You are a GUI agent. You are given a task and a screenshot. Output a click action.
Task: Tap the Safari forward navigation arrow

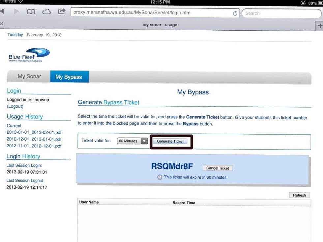(17, 12)
